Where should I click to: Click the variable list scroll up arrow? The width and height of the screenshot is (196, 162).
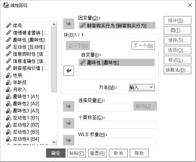click(54, 24)
